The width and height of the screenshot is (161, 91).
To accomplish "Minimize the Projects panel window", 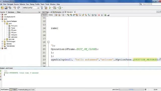I will (x=39, y=12).
